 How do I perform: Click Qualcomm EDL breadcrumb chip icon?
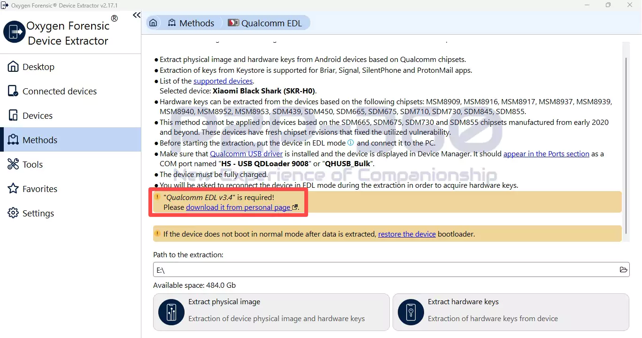(x=233, y=23)
